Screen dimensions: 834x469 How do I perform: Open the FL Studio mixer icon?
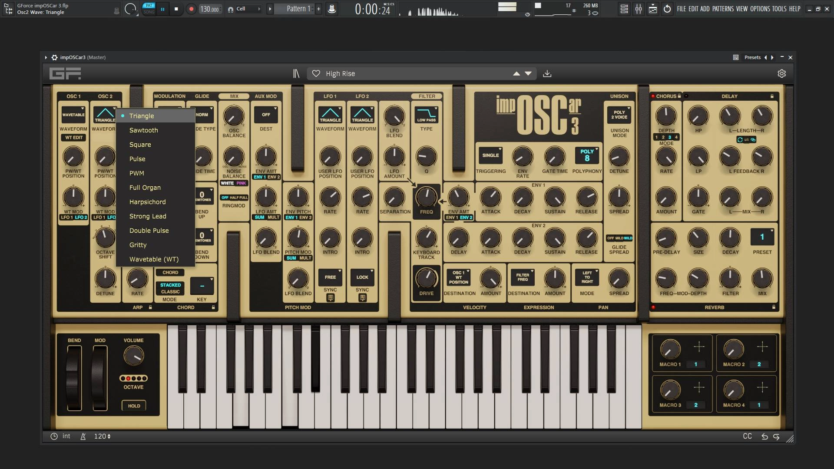pos(639,9)
